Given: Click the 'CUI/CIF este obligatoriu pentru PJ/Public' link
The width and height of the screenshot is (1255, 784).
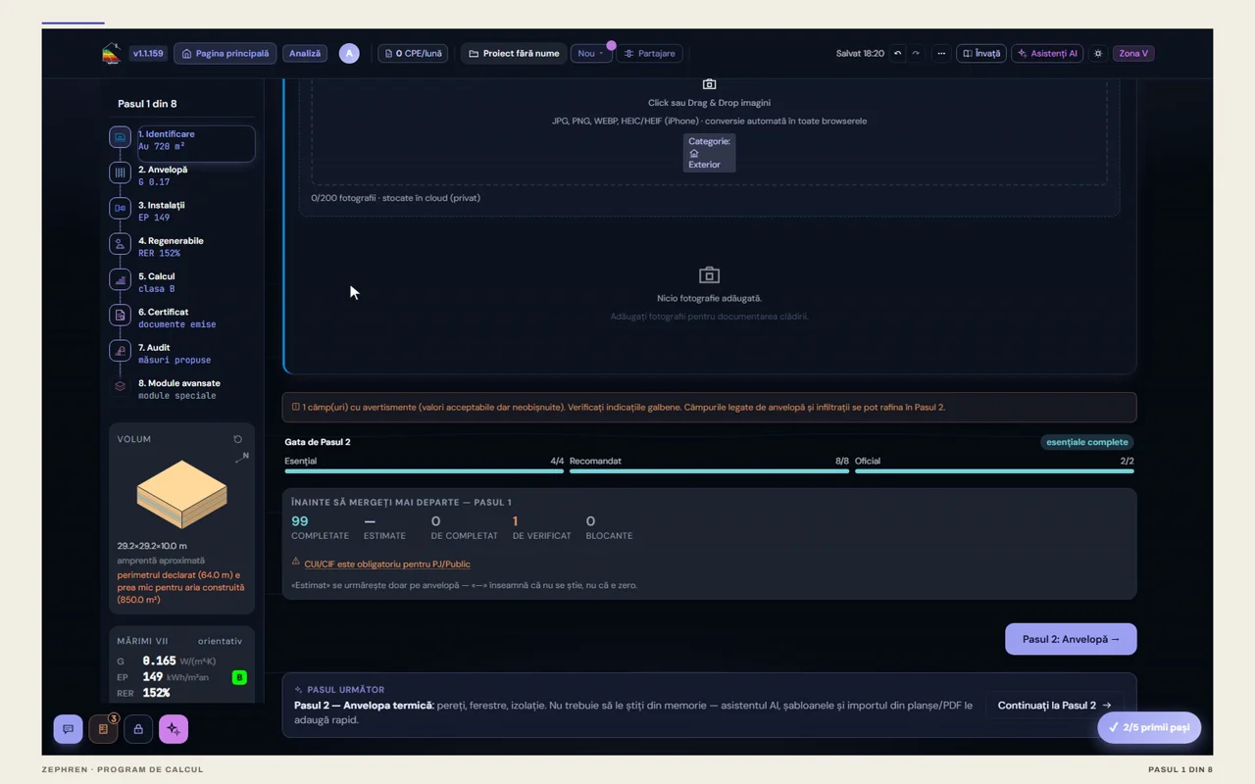Looking at the screenshot, I should 387,564.
